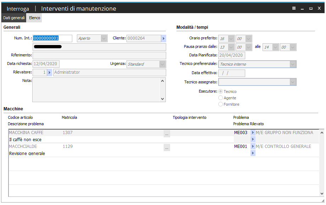Click the Nota scroll down arrow
This screenshot has width=326, height=205.
(x=163, y=99)
